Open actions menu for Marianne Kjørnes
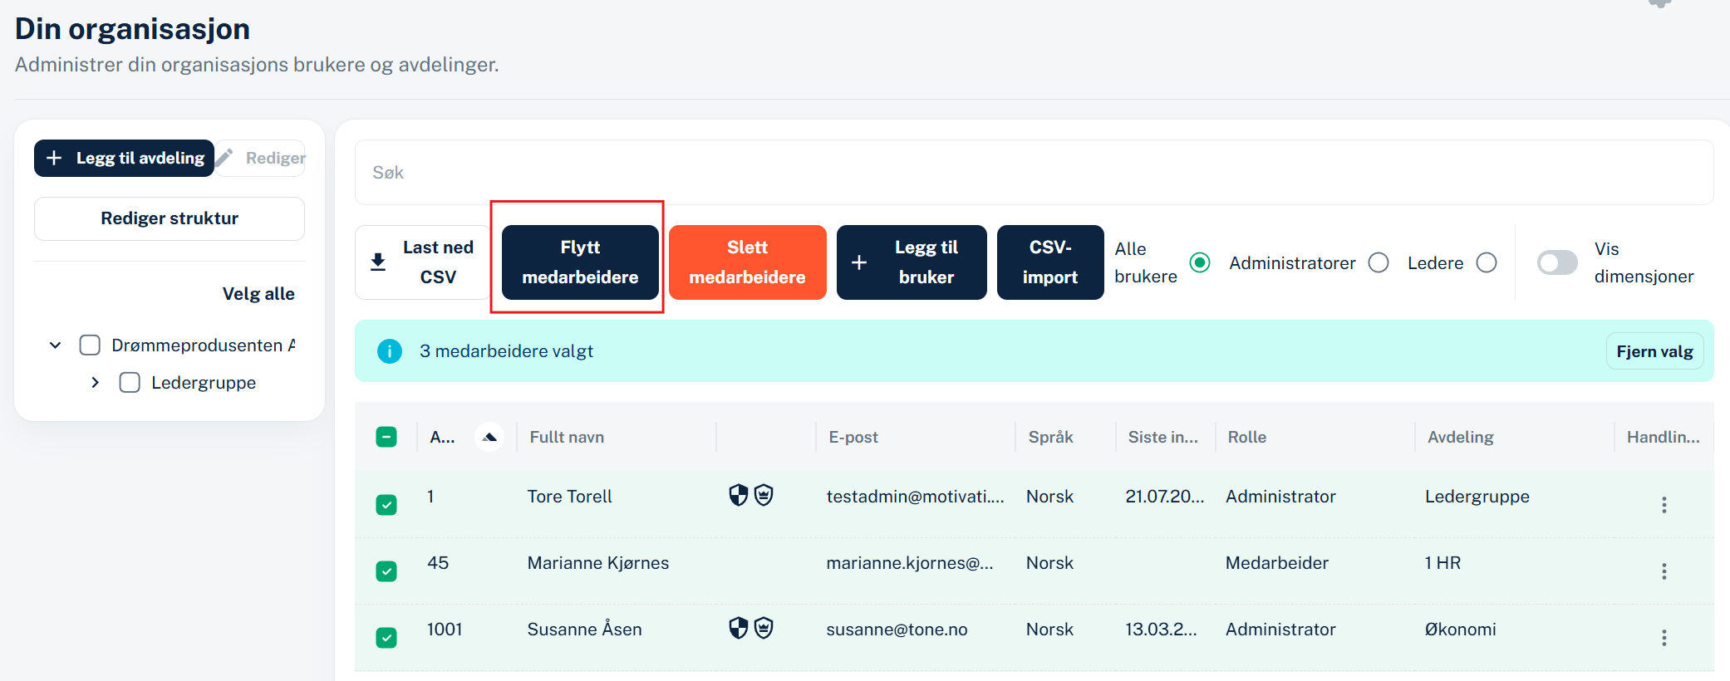The height and width of the screenshot is (681, 1730). 1664,571
